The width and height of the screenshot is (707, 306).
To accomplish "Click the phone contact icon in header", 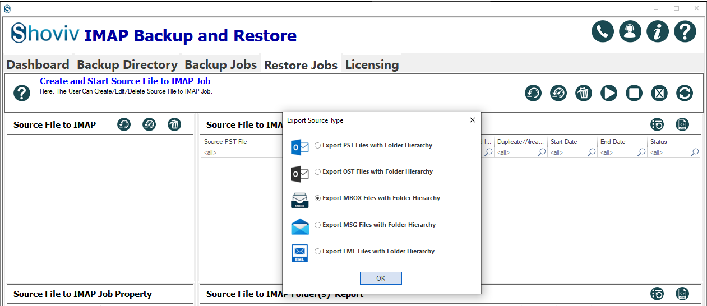I will [x=603, y=31].
